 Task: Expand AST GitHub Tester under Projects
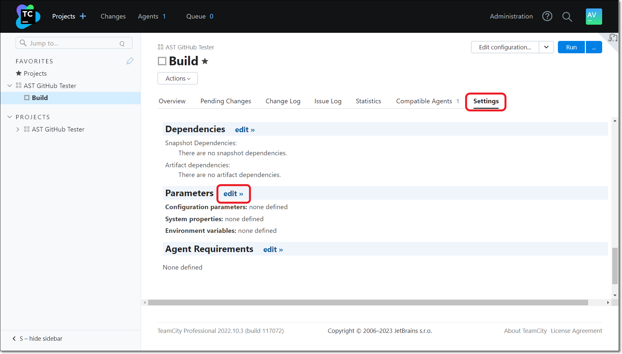pos(18,129)
